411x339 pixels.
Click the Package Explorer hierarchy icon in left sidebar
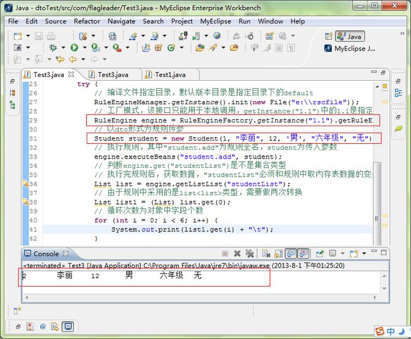click(x=12, y=93)
